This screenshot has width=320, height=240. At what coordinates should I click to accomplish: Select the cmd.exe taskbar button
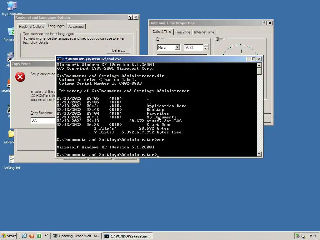pyautogui.click(x=128, y=236)
